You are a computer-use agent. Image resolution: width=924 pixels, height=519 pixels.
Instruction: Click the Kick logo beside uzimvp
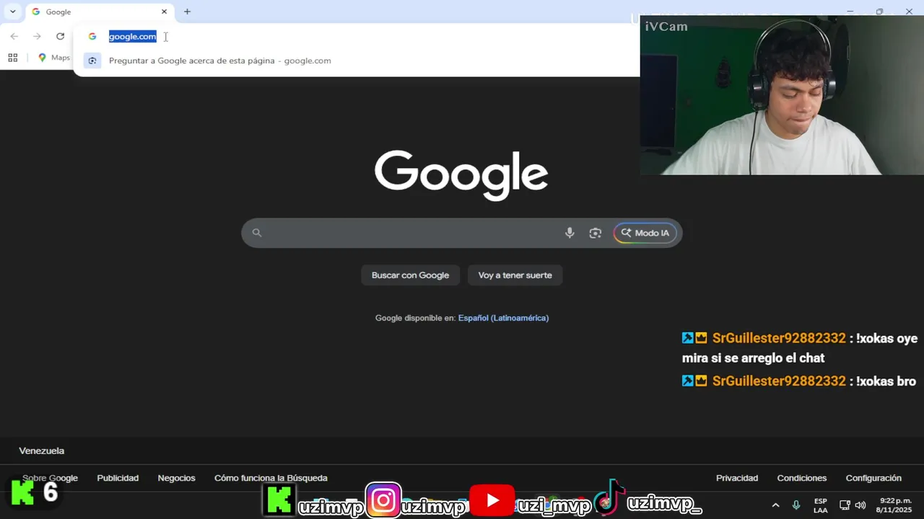point(279,500)
